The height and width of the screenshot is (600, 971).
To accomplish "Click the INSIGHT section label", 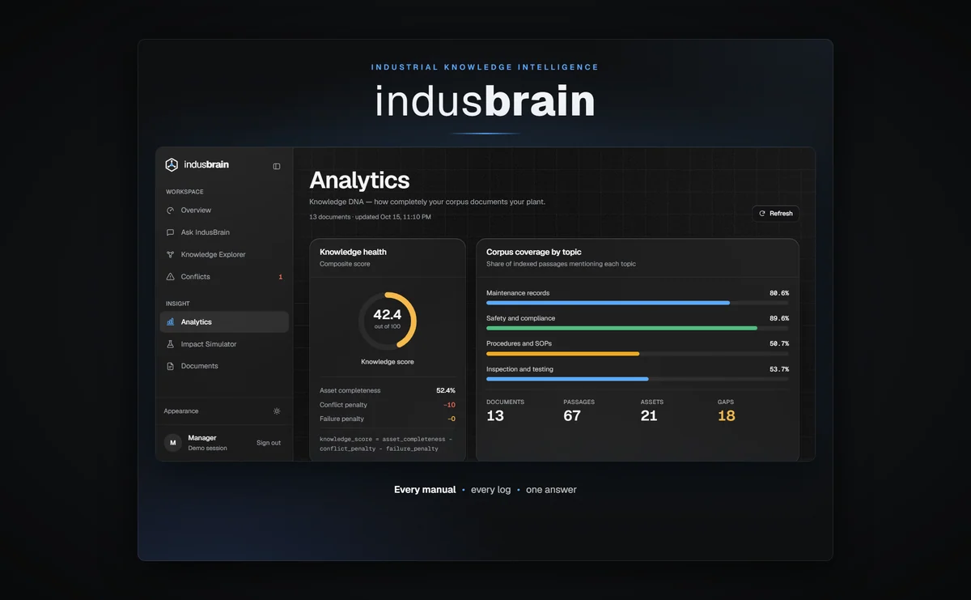I will [x=178, y=304].
